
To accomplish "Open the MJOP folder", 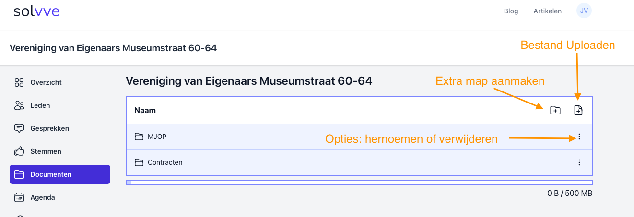I will [x=157, y=137].
